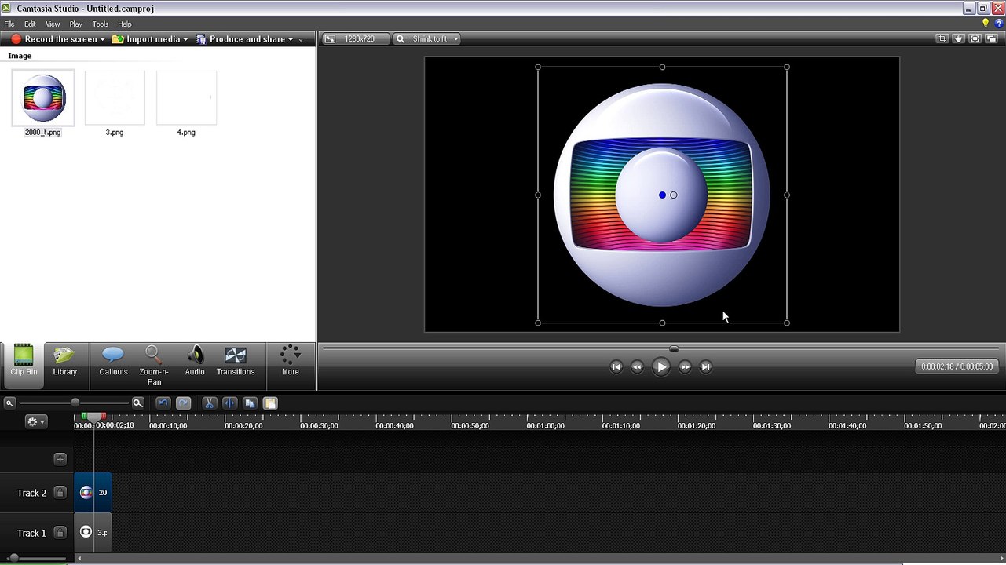Click the top-center resize handle on canvas
1006x565 pixels.
[x=662, y=67]
